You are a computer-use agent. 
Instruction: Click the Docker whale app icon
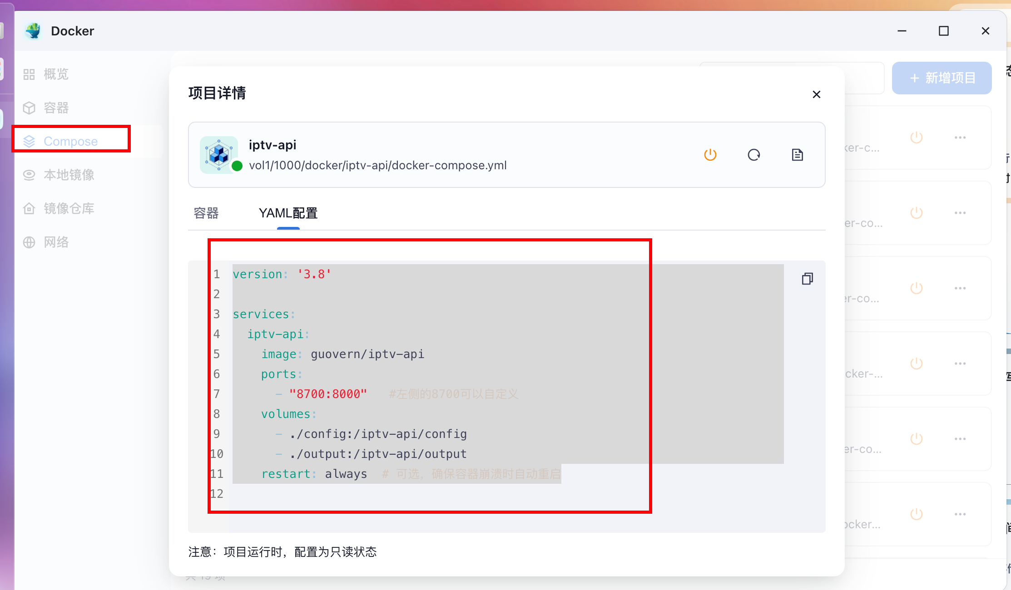click(33, 31)
